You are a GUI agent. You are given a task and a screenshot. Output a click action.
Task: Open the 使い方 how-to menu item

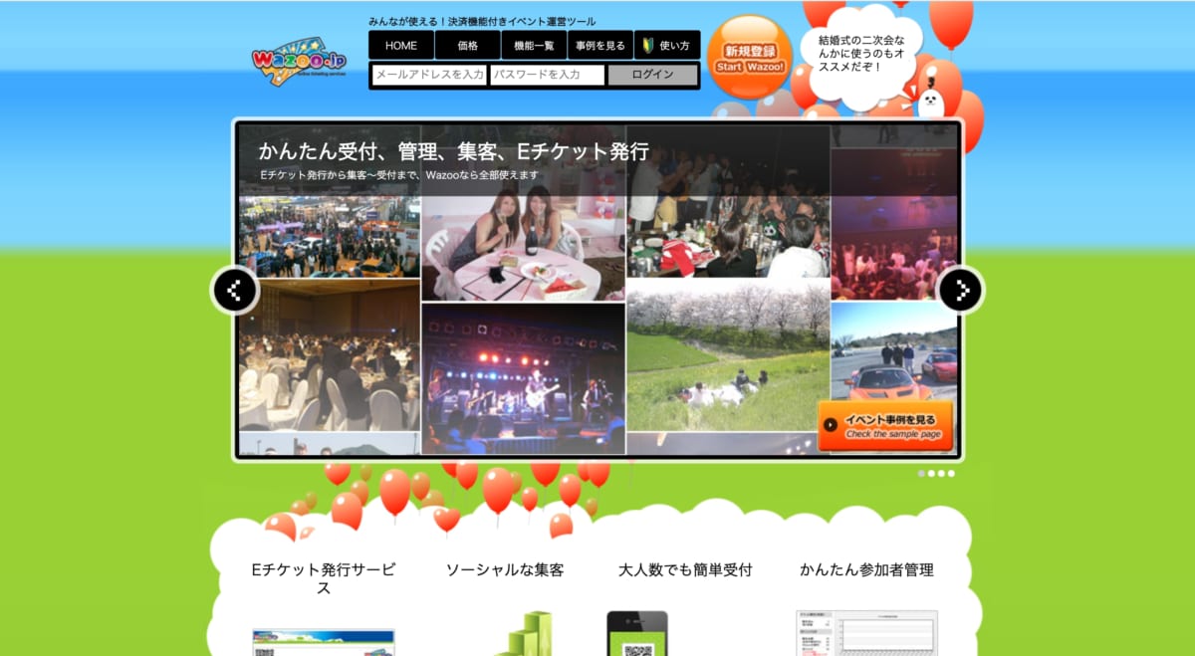(x=666, y=46)
